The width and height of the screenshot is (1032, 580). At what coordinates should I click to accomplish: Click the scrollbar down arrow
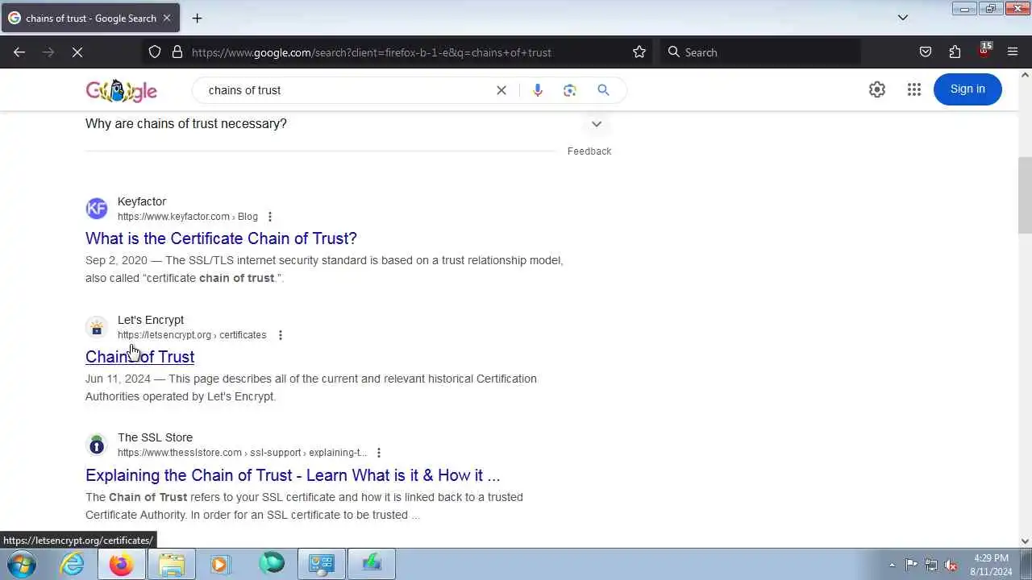click(x=1025, y=541)
